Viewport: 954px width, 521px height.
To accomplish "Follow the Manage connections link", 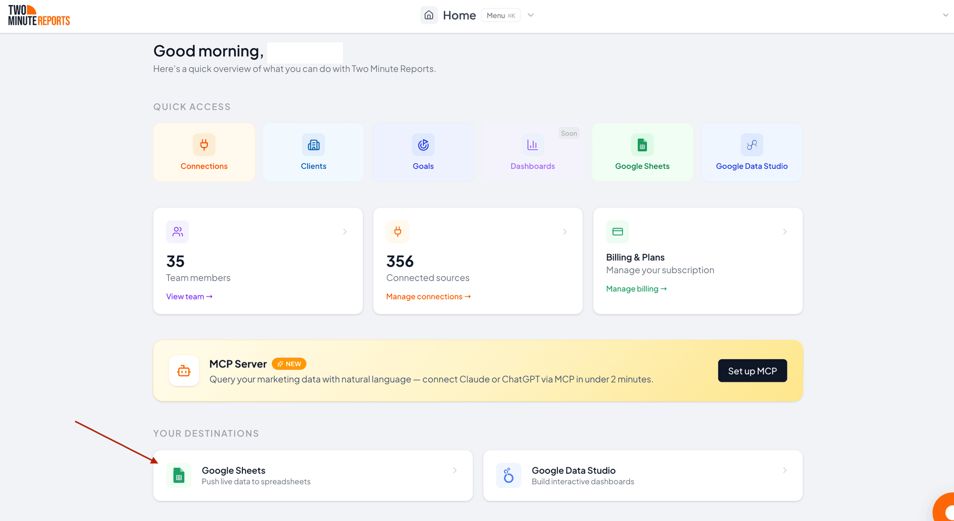I will 428,297.
